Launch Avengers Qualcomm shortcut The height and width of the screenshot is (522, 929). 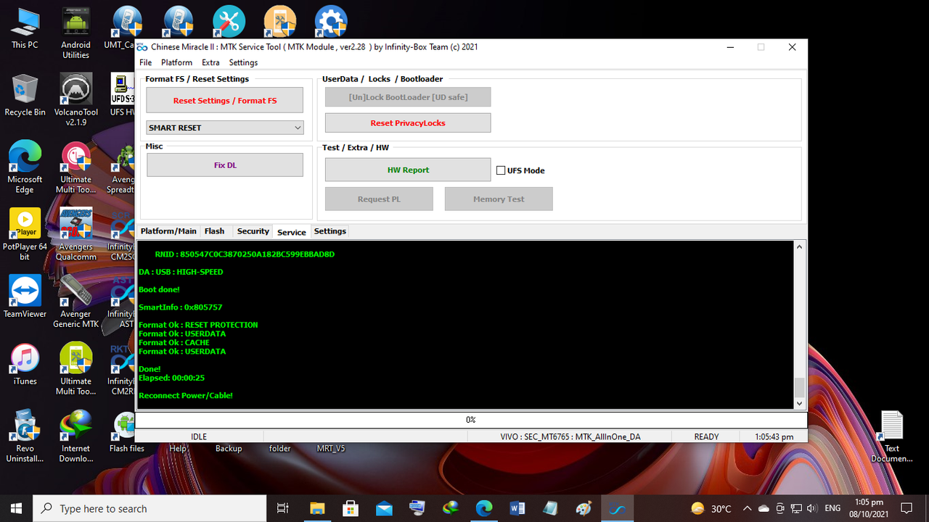(75, 234)
